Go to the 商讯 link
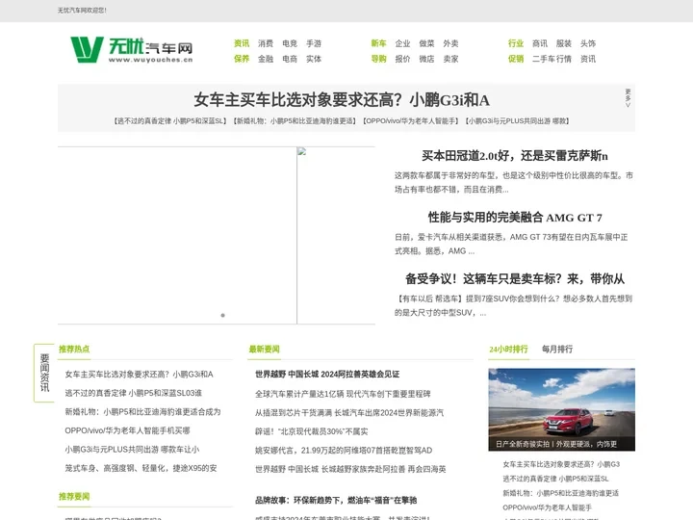 click(x=540, y=43)
